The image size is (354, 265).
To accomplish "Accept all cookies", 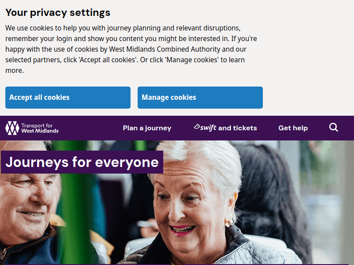I will (67, 97).
